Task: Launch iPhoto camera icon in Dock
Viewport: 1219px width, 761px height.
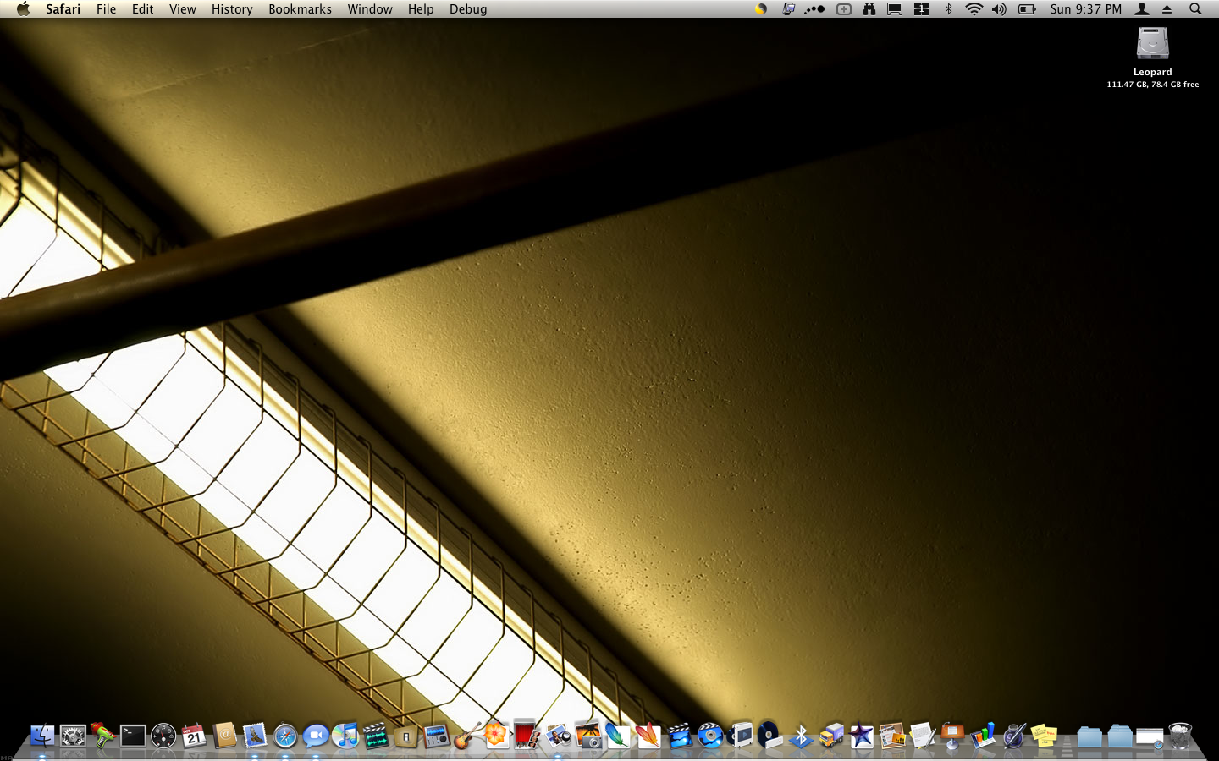Action: (588, 736)
